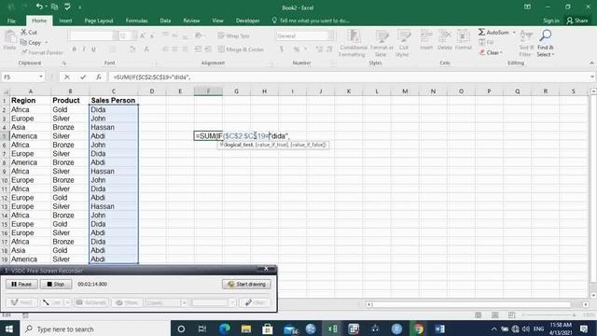The image size is (597, 336).
Task: Open the Action Center notification icon
Action: (x=584, y=329)
